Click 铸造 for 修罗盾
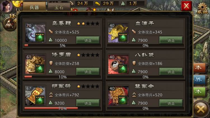 pyautogui.click(x=88, y=71)
